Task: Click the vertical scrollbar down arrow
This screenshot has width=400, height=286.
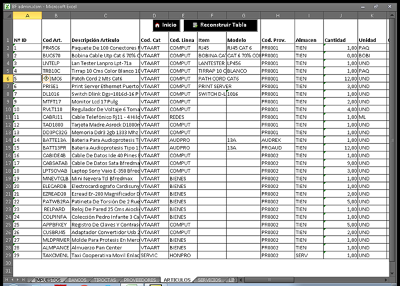Action: [392, 273]
